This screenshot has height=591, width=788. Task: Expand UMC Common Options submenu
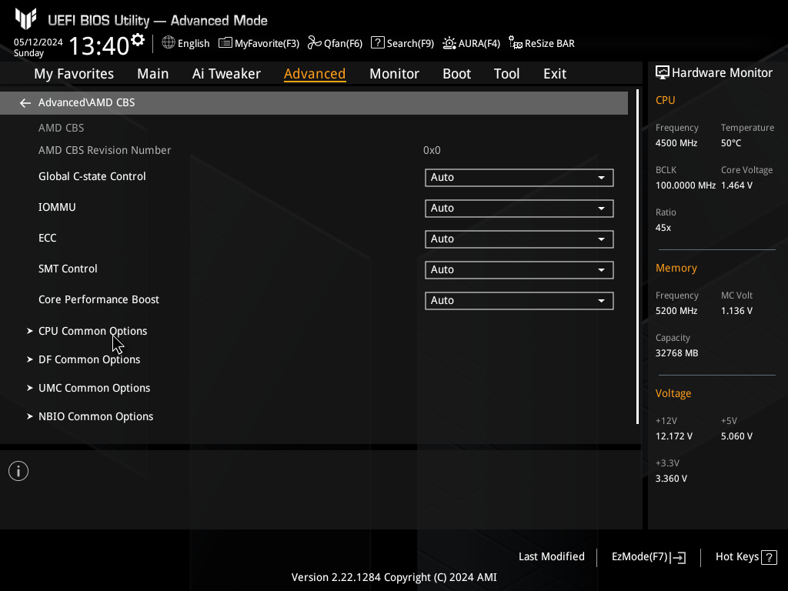point(94,388)
